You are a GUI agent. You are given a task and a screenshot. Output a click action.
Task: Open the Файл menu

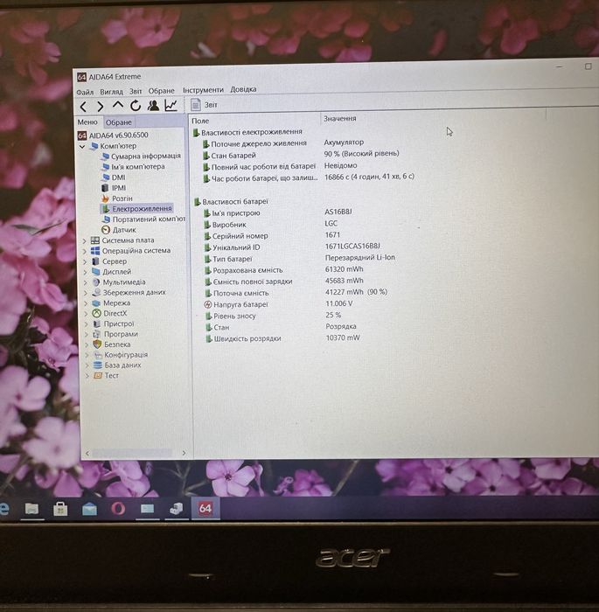85,92
